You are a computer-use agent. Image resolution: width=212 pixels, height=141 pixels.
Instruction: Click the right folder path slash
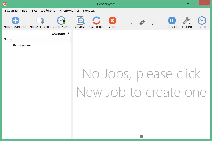click(153, 24)
